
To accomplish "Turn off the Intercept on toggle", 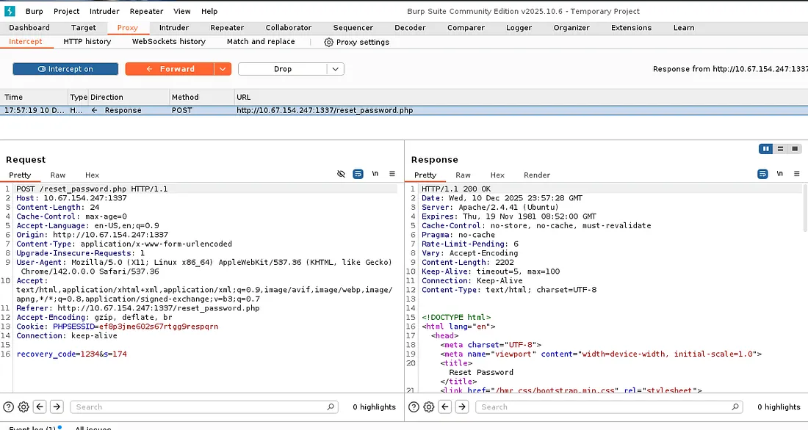I will 65,69.
